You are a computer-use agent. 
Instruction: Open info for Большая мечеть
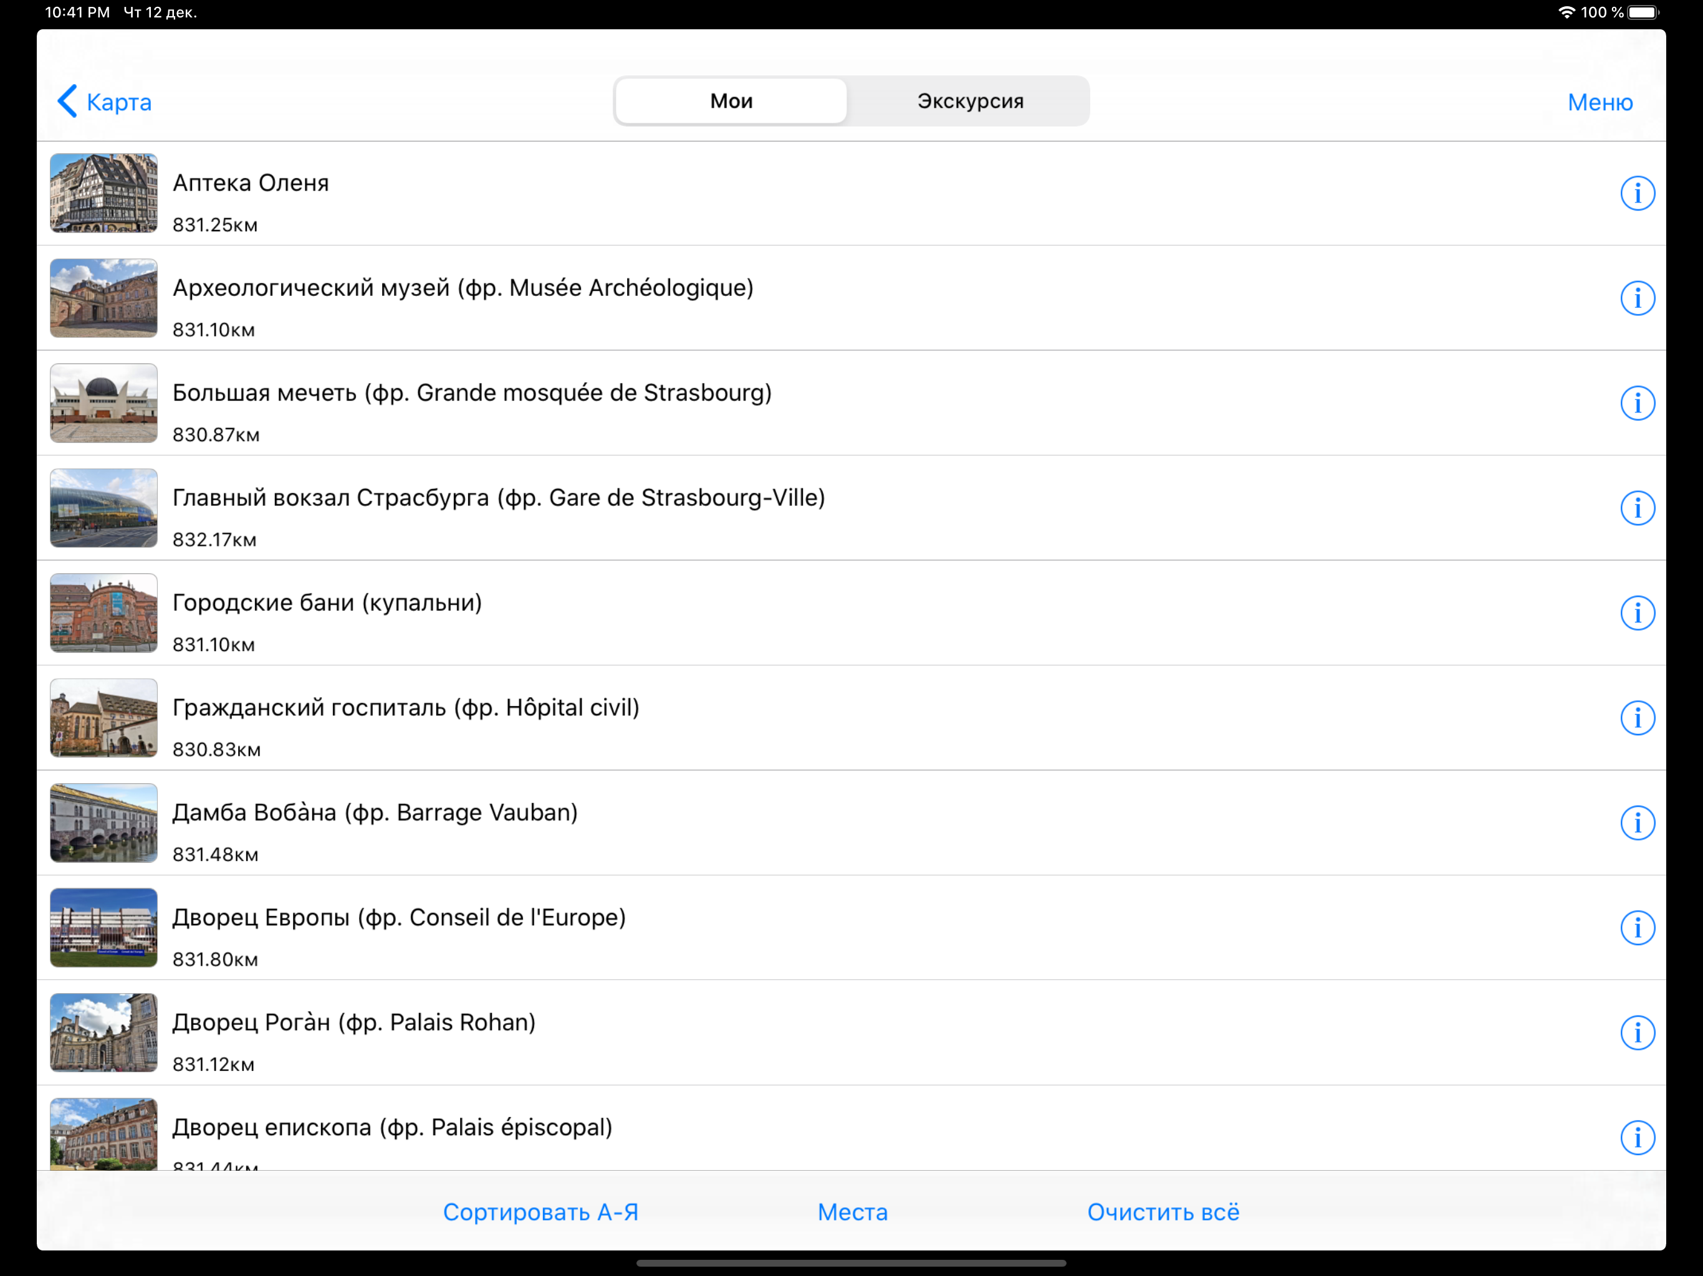[1637, 402]
